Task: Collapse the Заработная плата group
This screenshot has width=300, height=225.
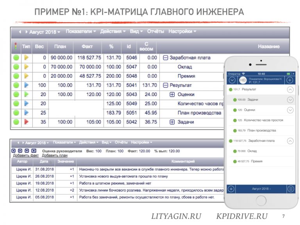Action: coord(165,58)
